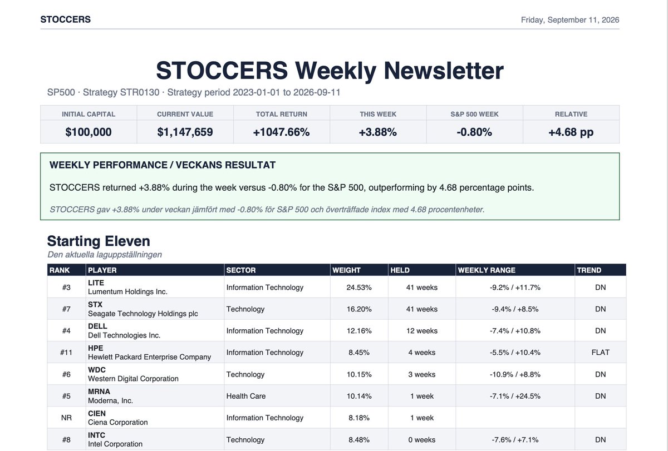
Task: Click the TOTAL RETURN label
Action: pyautogui.click(x=282, y=114)
